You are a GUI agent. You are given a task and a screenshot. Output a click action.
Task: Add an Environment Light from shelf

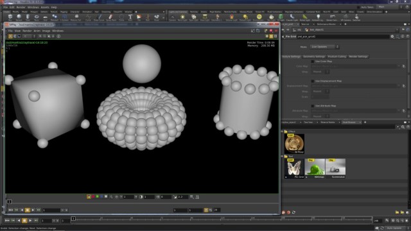pyautogui.click(x=259, y=17)
